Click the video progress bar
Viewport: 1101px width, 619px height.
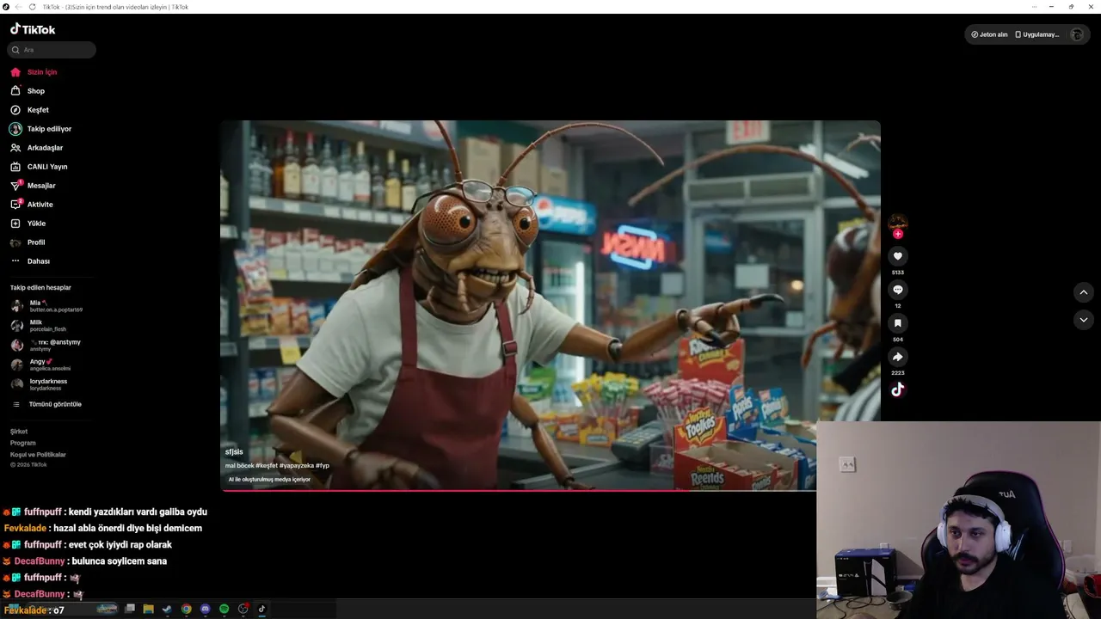(520, 490)
